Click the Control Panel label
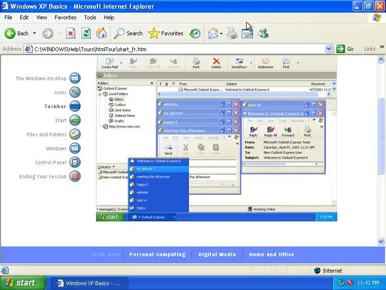 click(x=51, y=162)
